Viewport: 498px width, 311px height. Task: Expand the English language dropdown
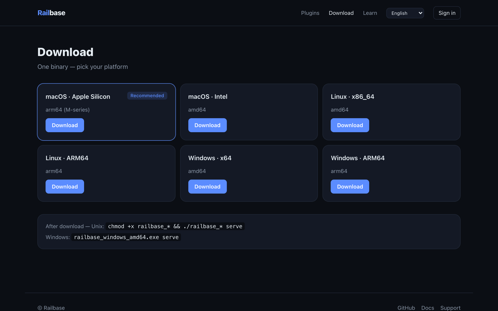click(x=405, y=13)
